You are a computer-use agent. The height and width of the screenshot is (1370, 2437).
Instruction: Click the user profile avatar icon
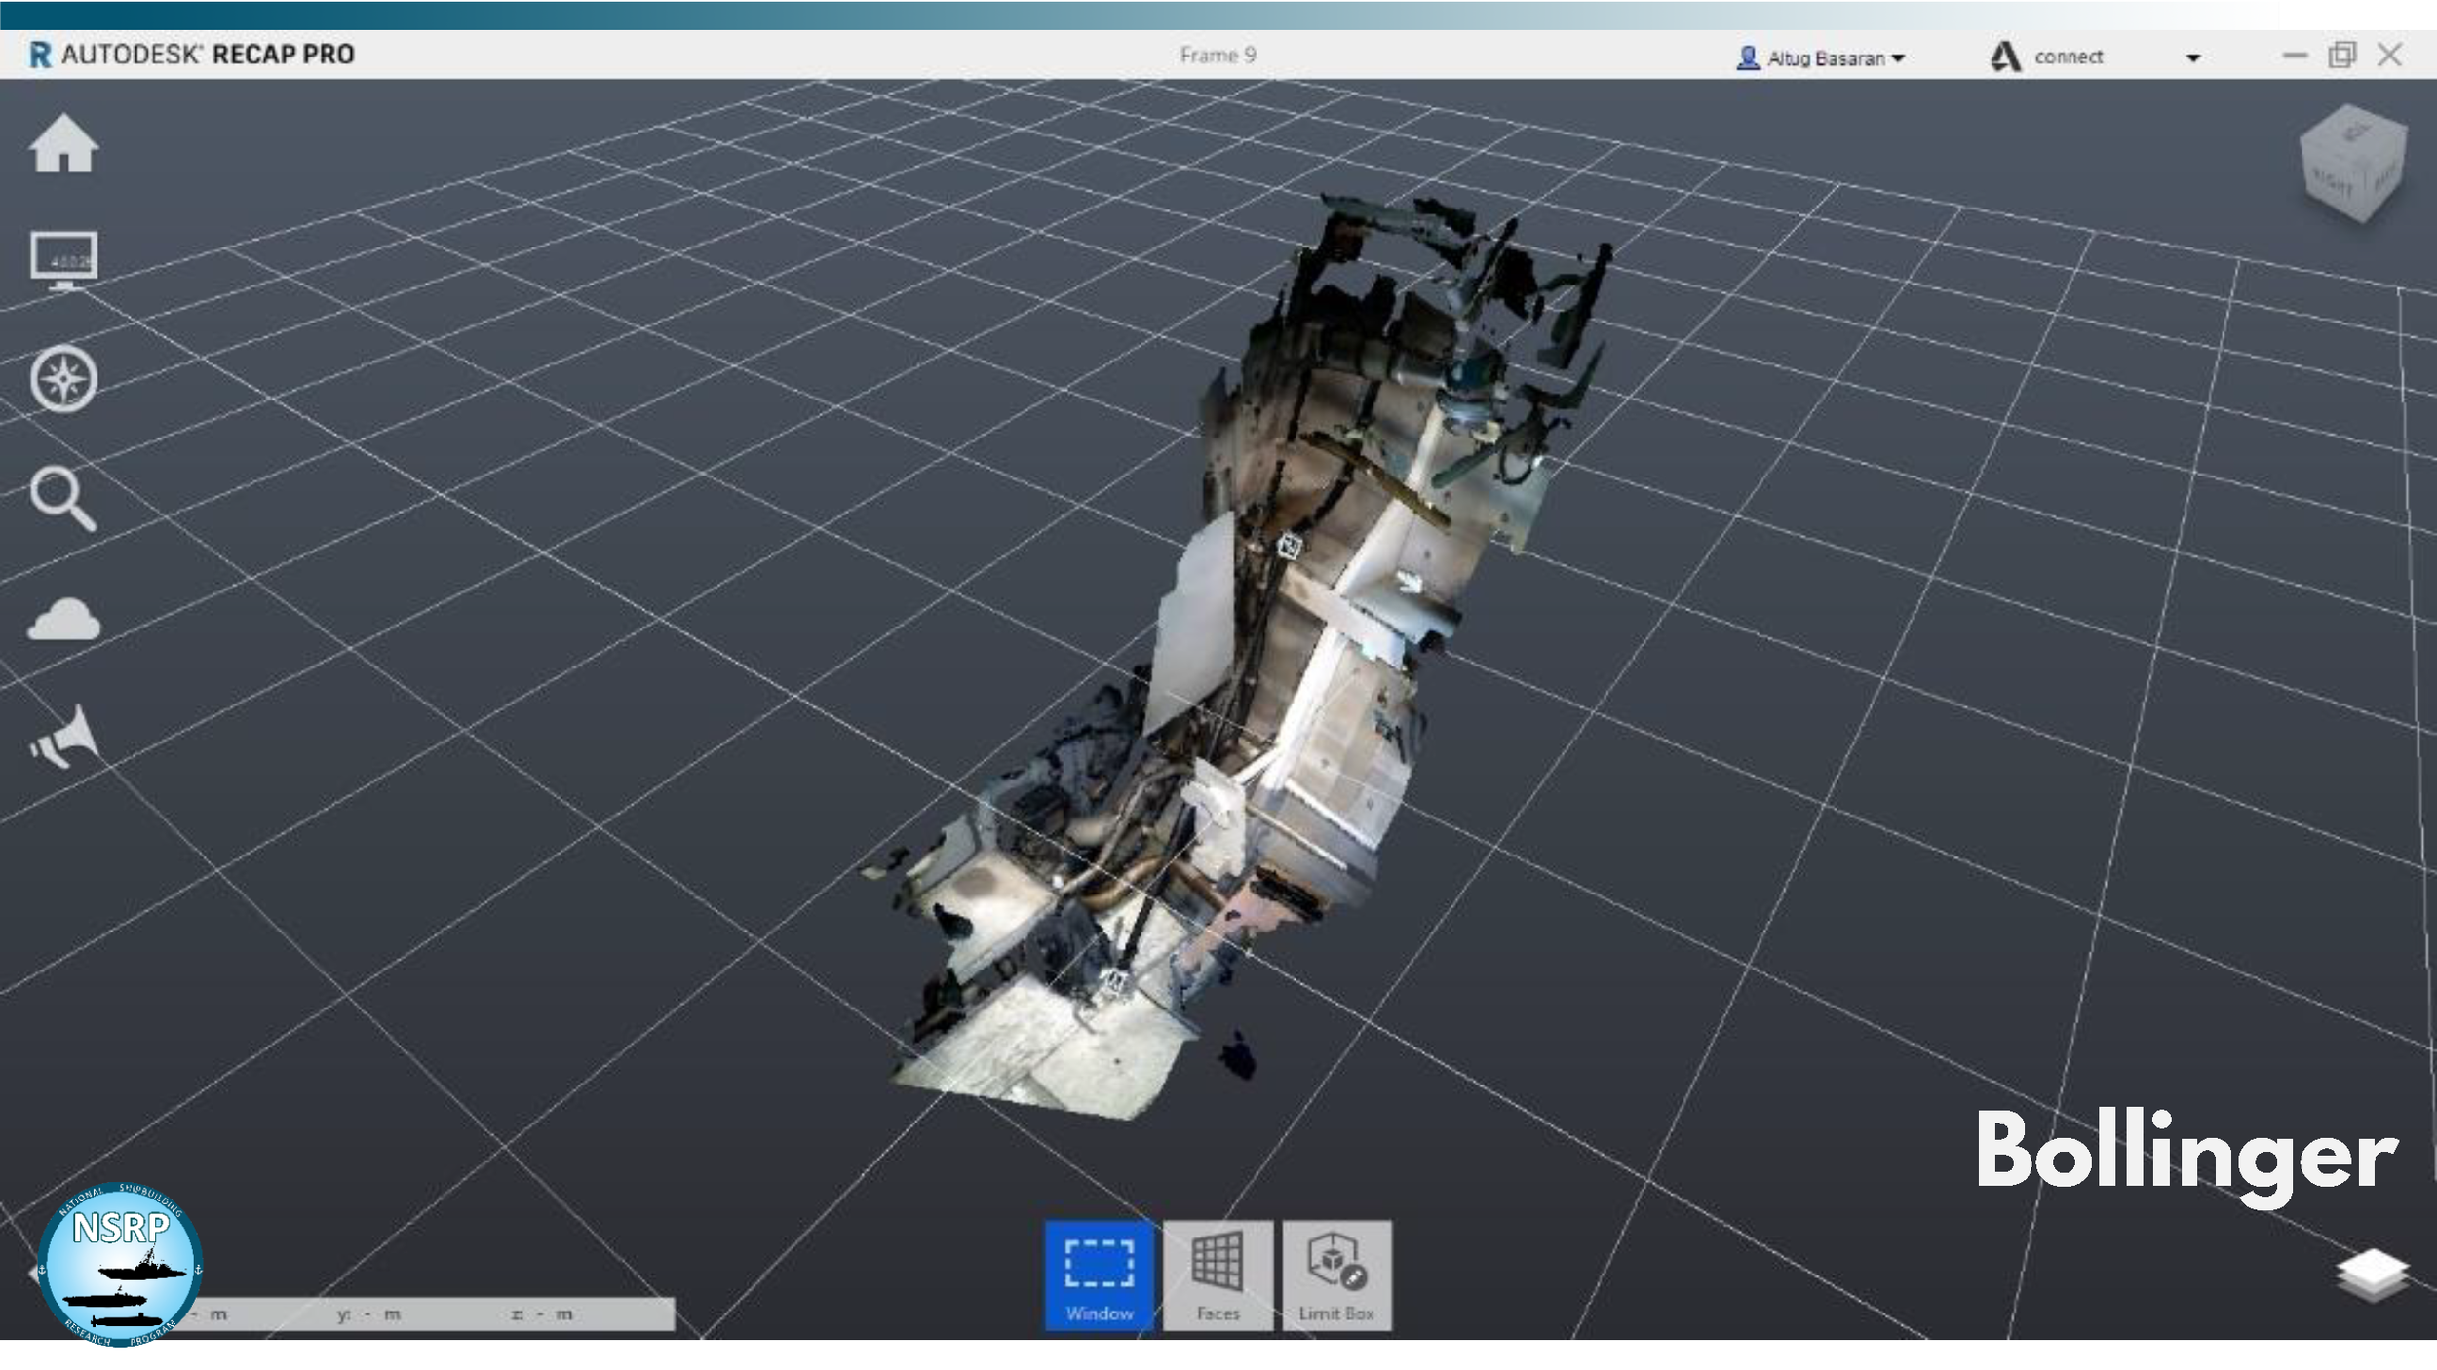[1748, 57]
